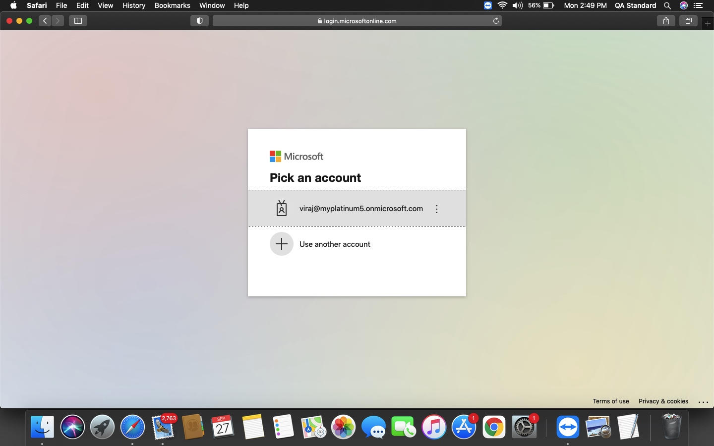
Task: Open App Store from the Dock
Action: click(464, 427)
